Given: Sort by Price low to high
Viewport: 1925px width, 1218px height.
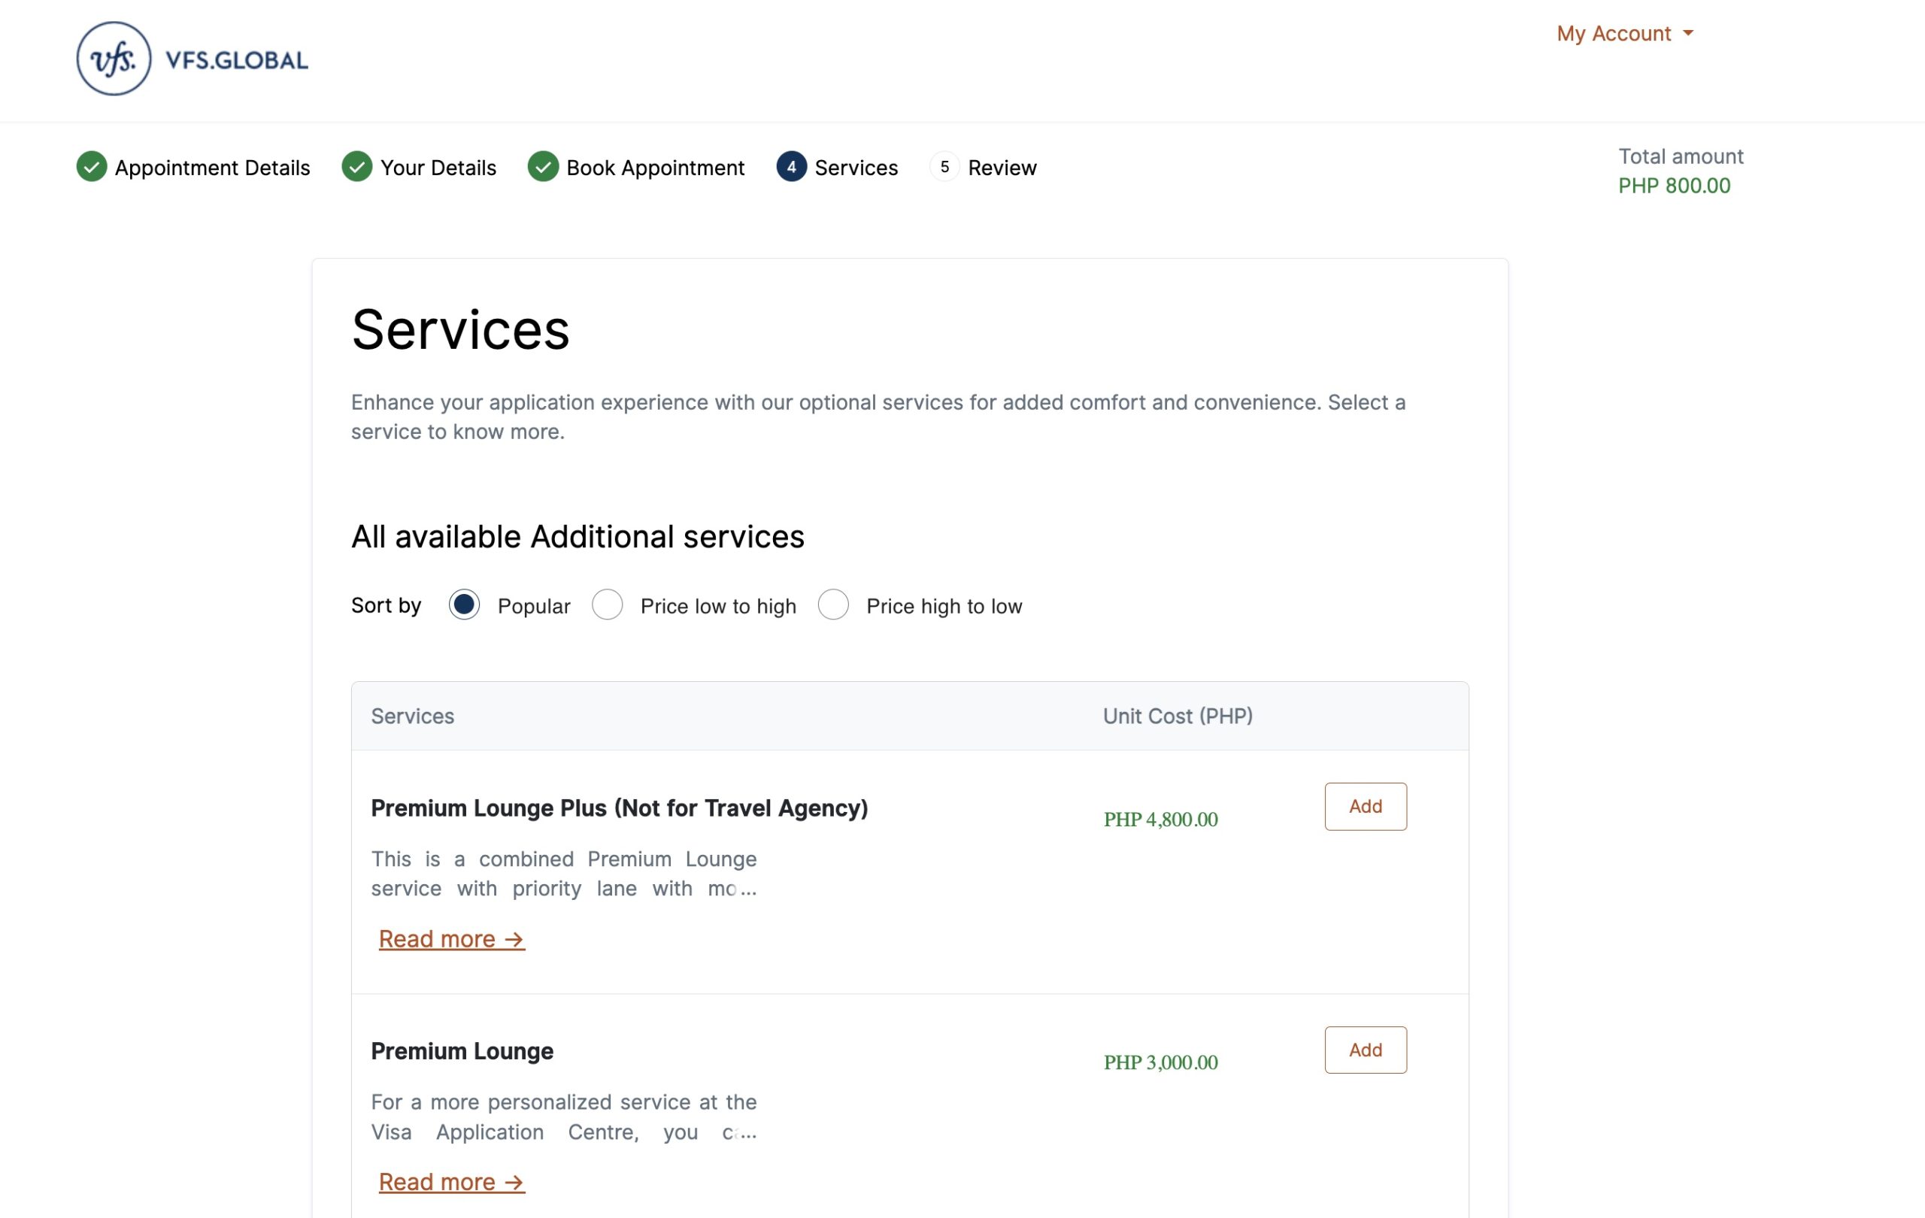Looking at the screenshot, I should 608,605.
